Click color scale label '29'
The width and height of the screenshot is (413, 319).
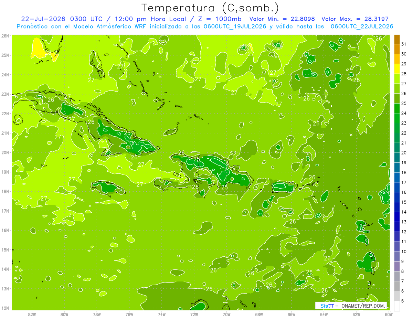404,64
